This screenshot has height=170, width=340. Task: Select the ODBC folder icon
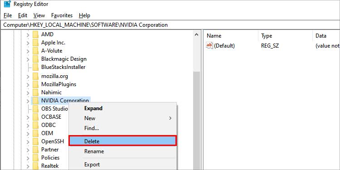[x=35, y=125]
